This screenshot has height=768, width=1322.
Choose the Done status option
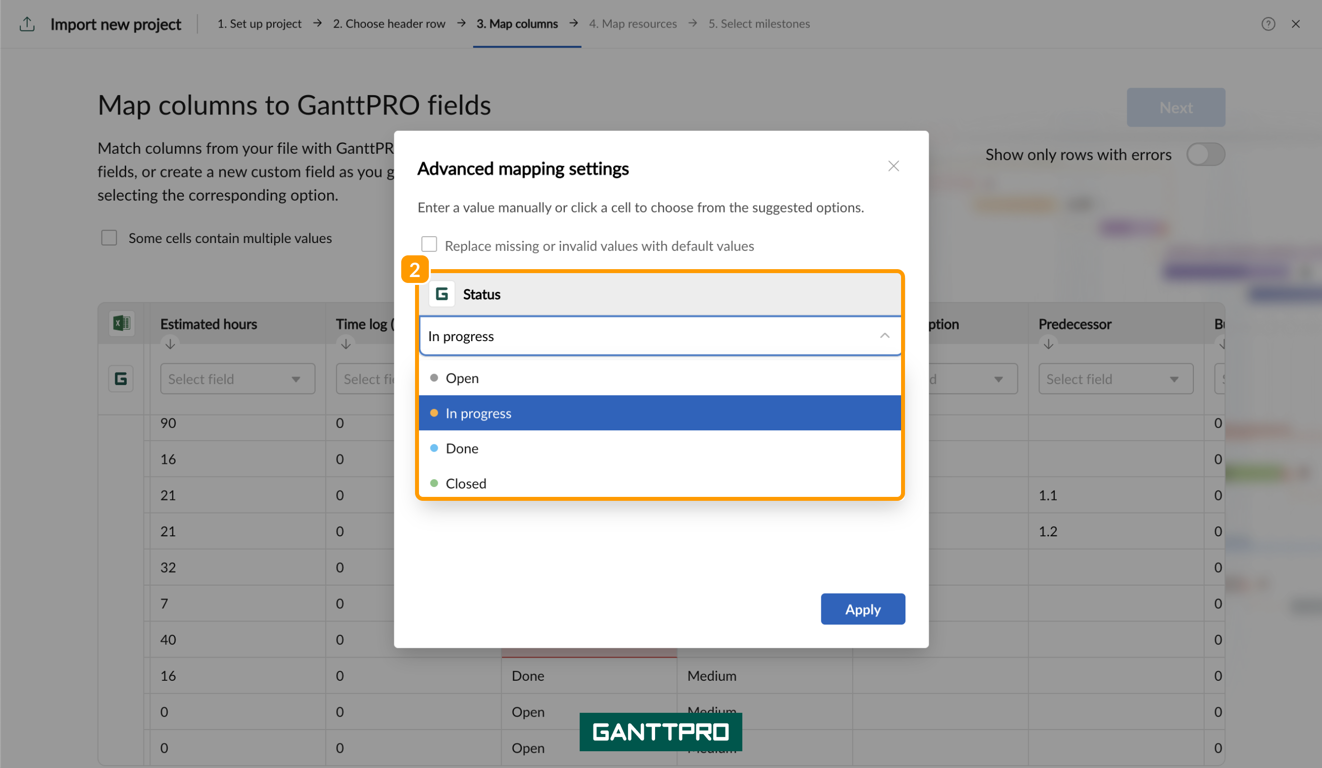click(660, 448)
